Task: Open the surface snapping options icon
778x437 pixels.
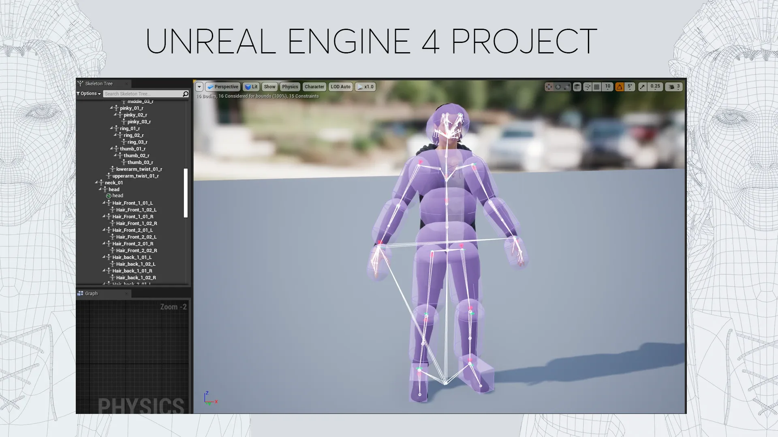Action: [588, 87]
